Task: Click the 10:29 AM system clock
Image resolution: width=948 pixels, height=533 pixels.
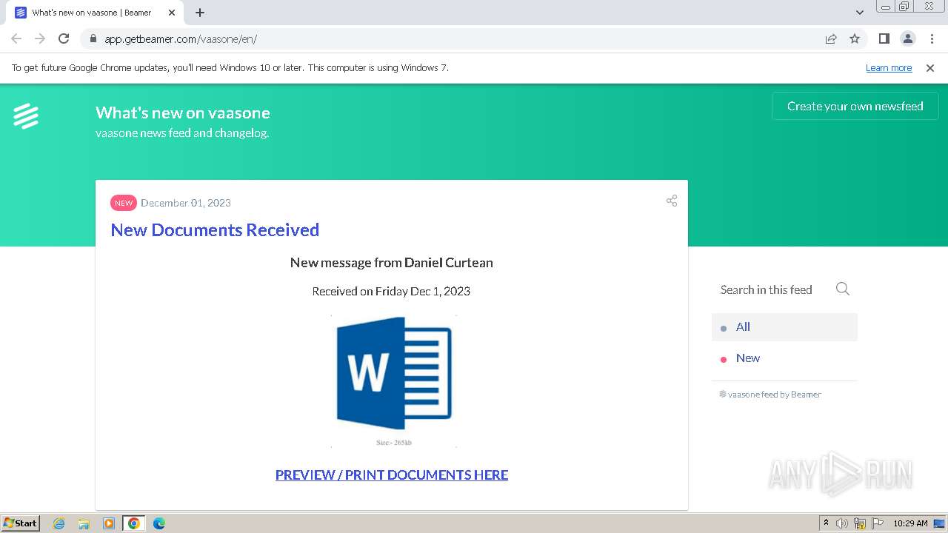Action: click(910, 523)
